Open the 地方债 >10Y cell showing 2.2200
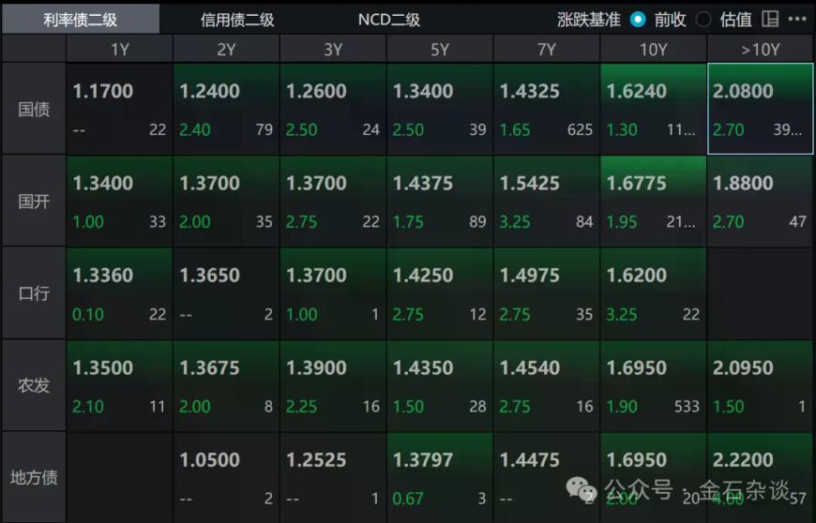 point(760,477)
